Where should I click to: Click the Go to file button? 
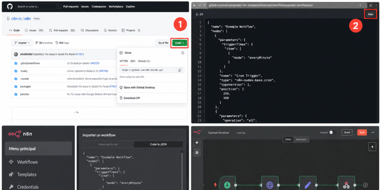coord(163,43)
